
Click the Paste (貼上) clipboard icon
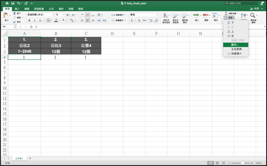pos(6,15)
